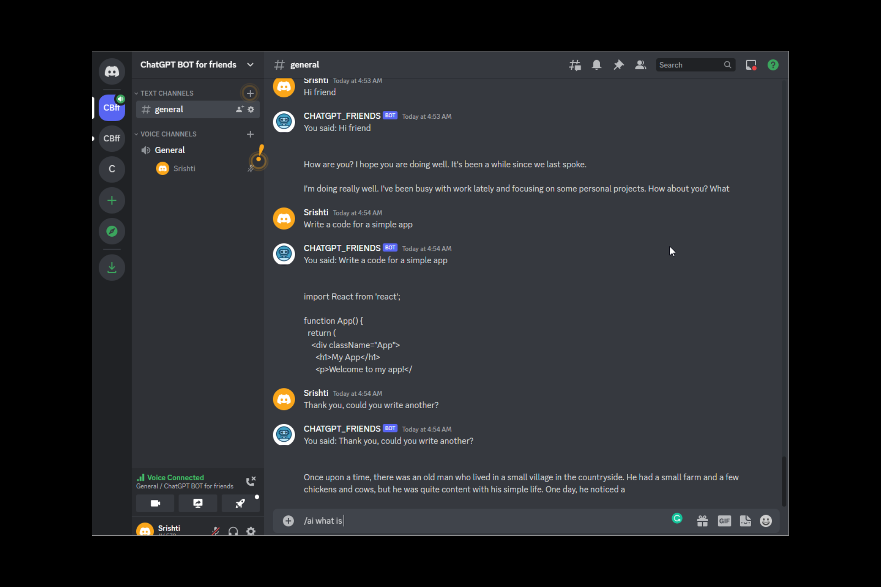Click the notification bell icon
This screenshot has width=881, height=587.
(596, 65)
